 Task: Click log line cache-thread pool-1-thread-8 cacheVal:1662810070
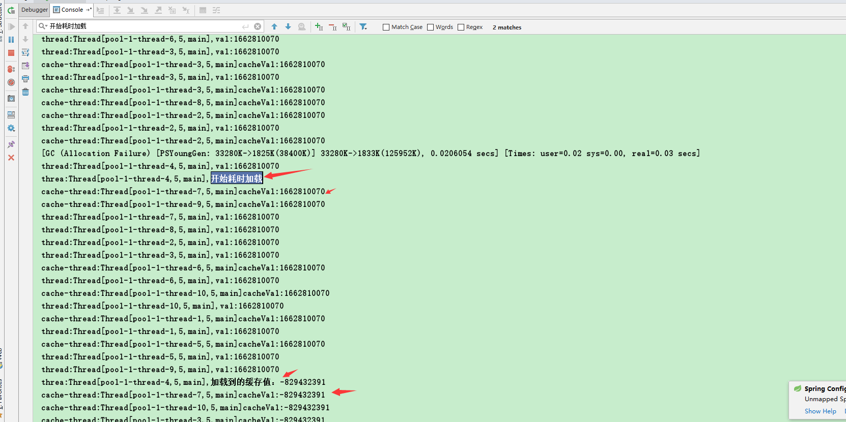[183, 102]
